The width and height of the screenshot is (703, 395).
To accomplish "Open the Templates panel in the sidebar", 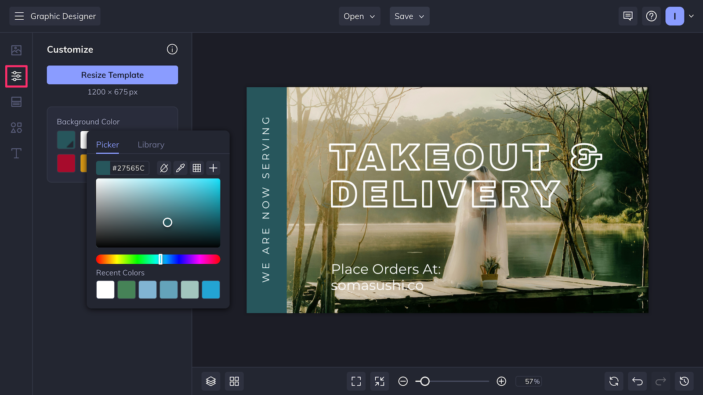I will (16, 102).
